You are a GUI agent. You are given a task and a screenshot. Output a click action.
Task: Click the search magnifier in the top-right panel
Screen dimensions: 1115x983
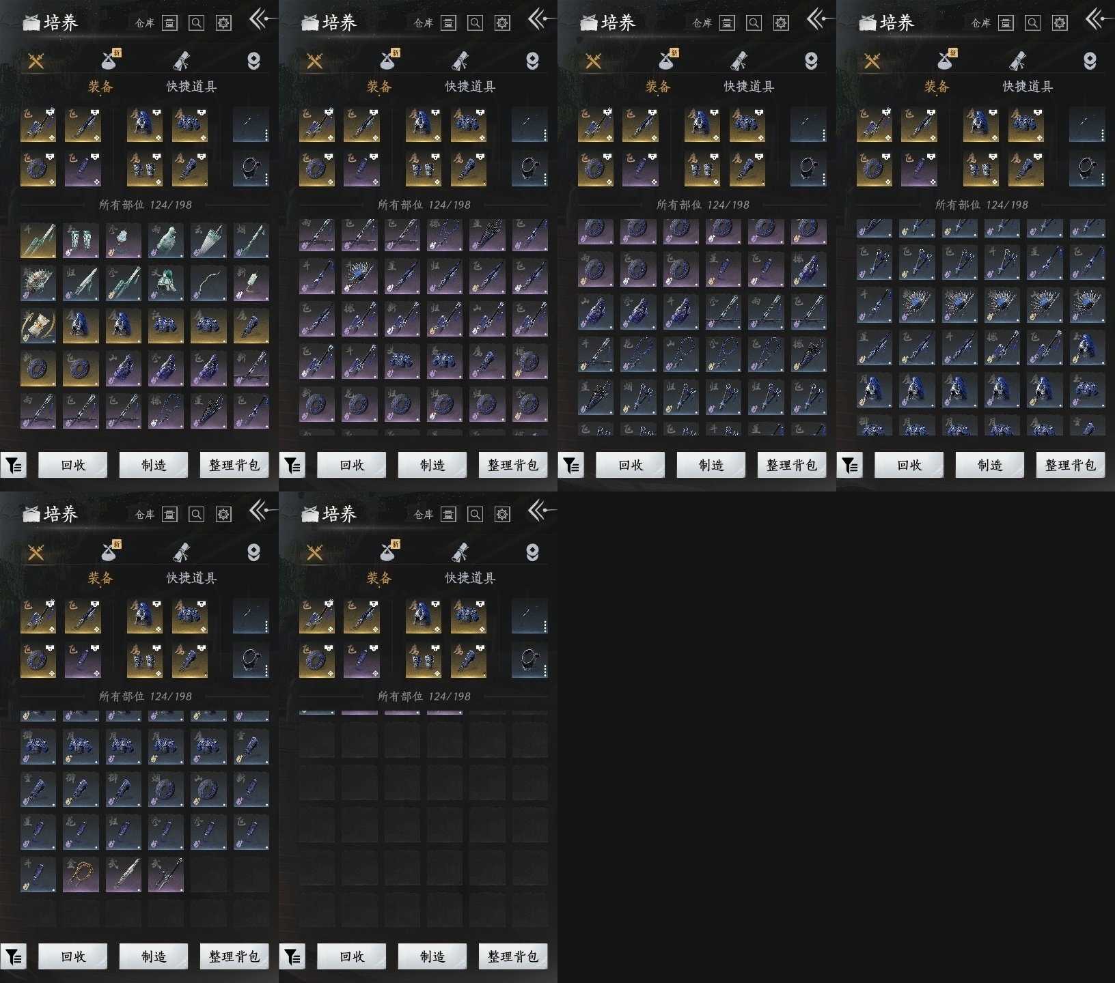[x=1032, y=23]
